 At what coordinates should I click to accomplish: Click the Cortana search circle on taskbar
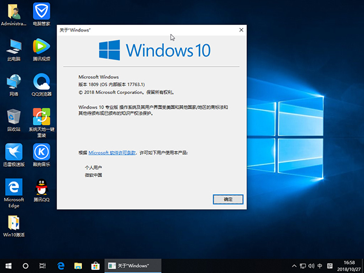click(x=25, y=266)
